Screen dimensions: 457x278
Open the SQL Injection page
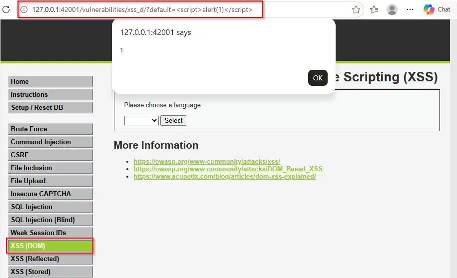tap(50, 207)
